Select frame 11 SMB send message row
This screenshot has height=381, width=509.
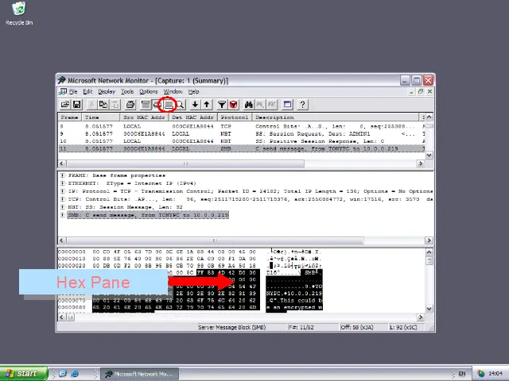pos(241,148)
